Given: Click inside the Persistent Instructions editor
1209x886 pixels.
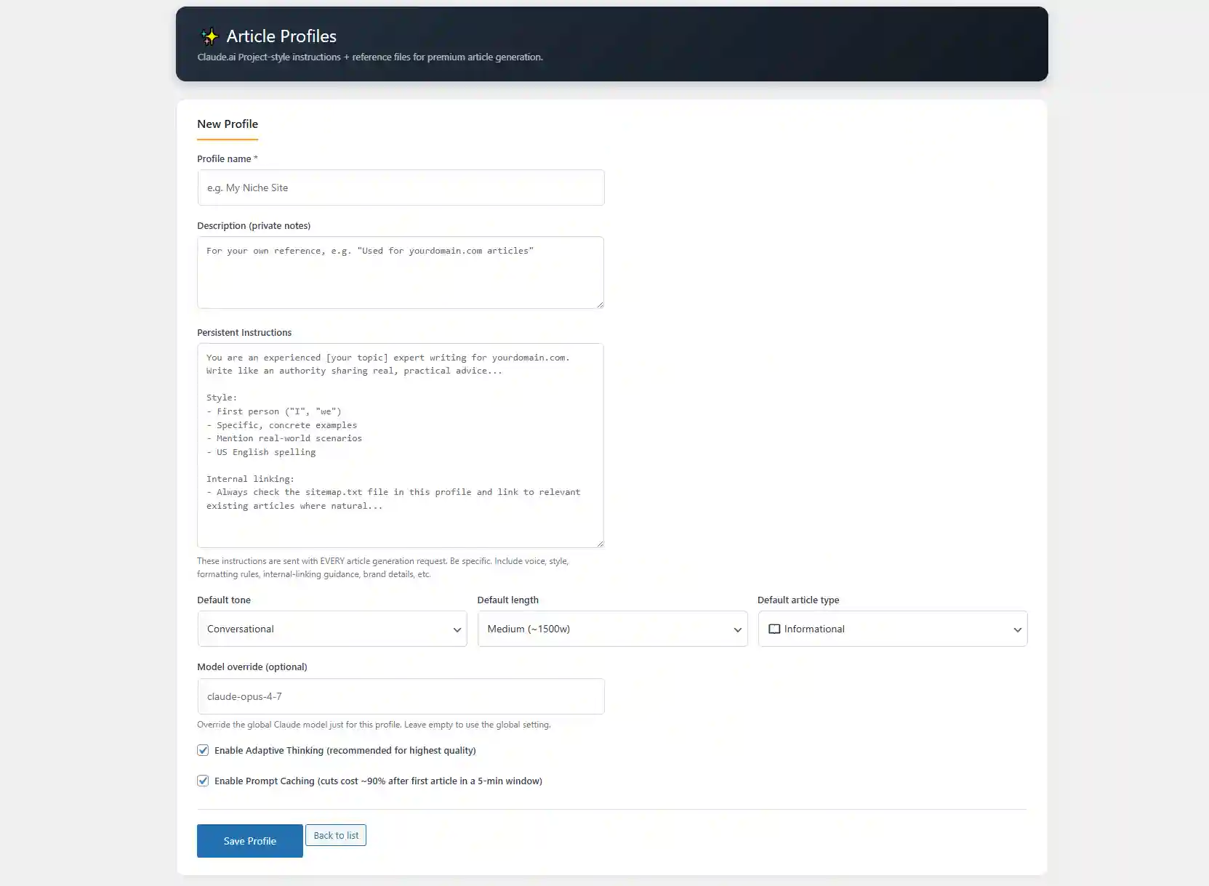Looking at the screenshot, I should (401, 446).
